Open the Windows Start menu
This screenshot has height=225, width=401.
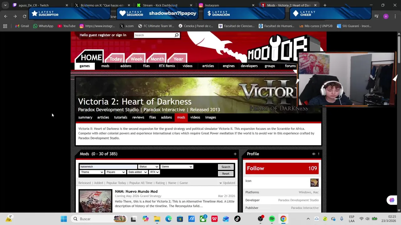[64, 219]
